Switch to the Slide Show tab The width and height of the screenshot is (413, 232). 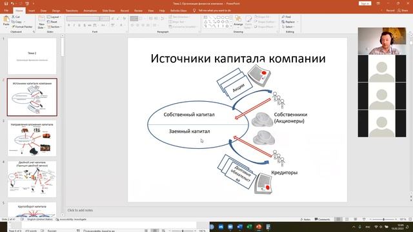click(108, 10)
